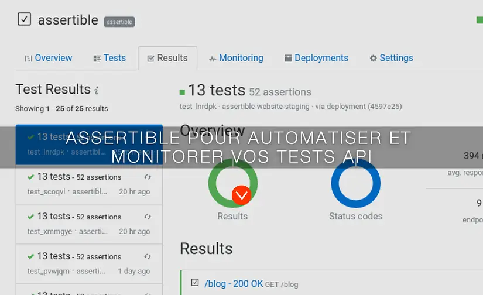
Task: Click the info icon beside Test Results
Action: pyautogui.click(x=97, y=90)
